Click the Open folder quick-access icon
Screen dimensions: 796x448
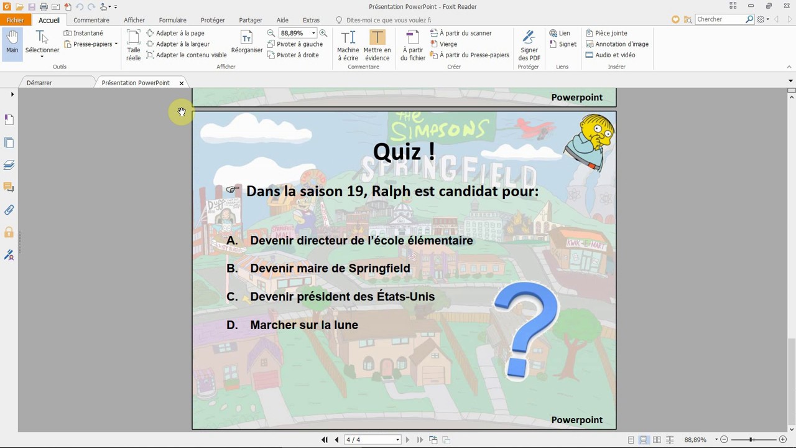point(20,6)
